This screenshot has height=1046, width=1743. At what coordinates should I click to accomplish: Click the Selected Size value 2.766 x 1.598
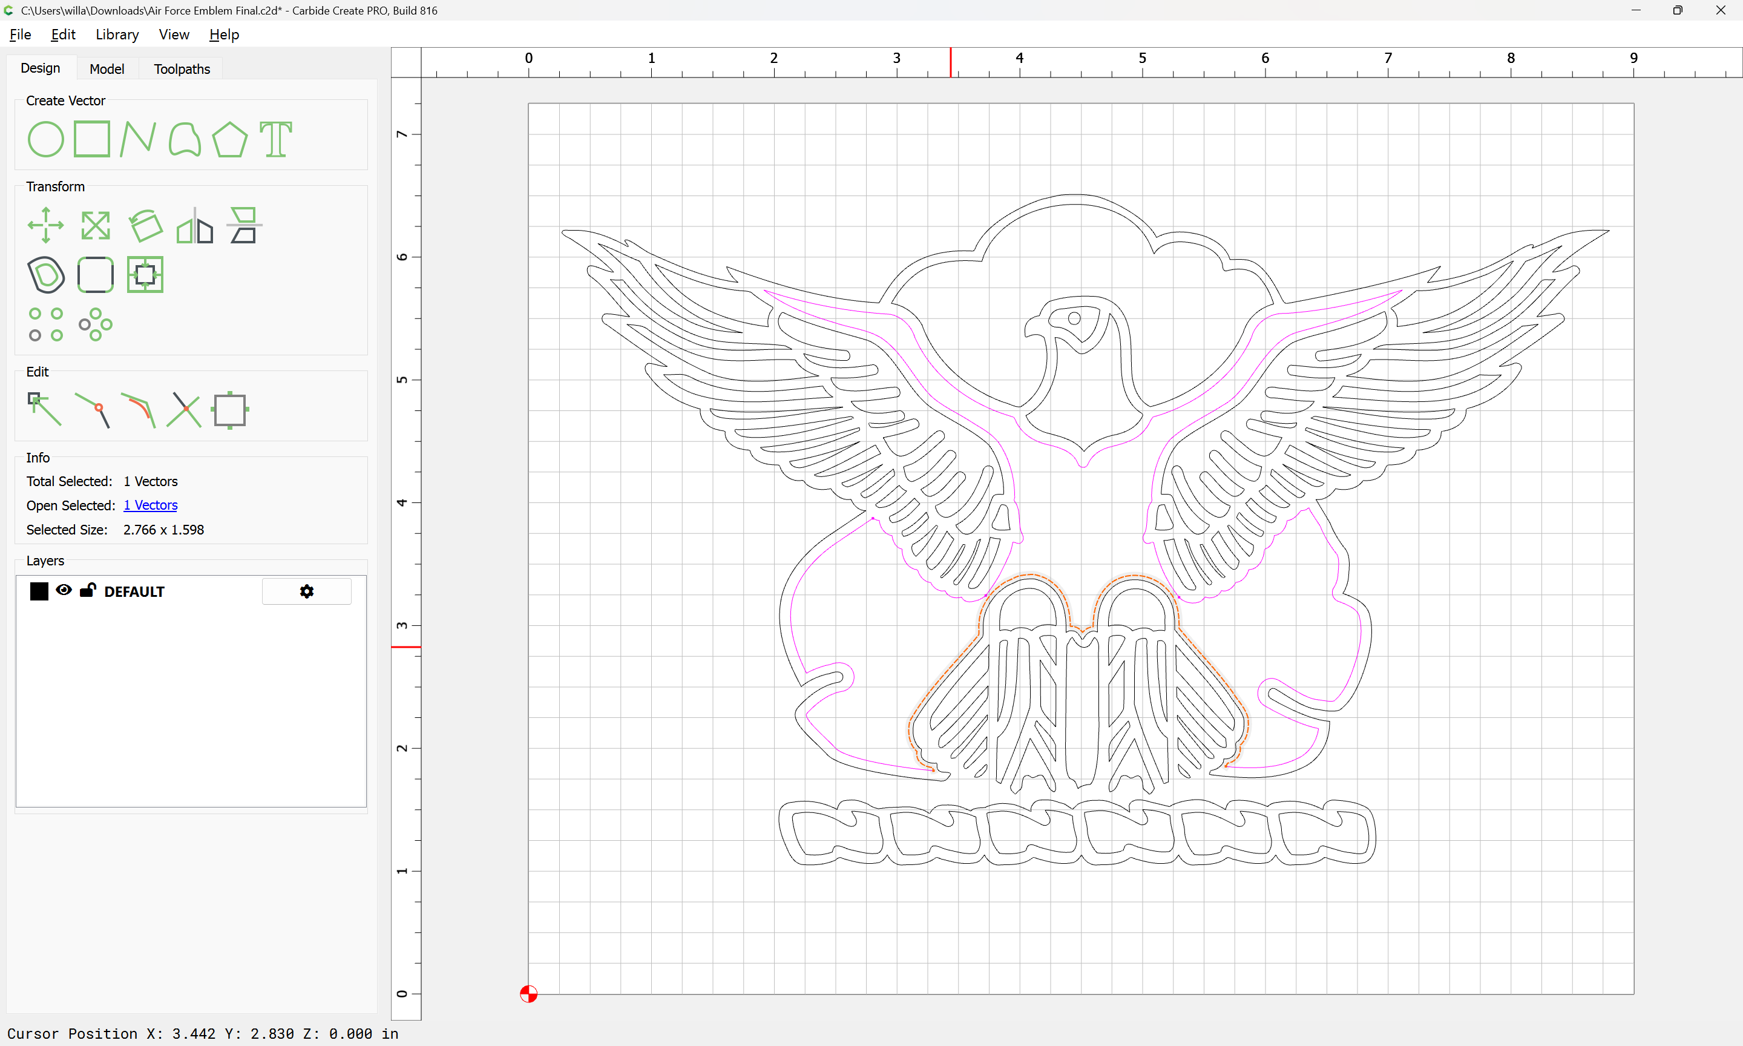163,530
